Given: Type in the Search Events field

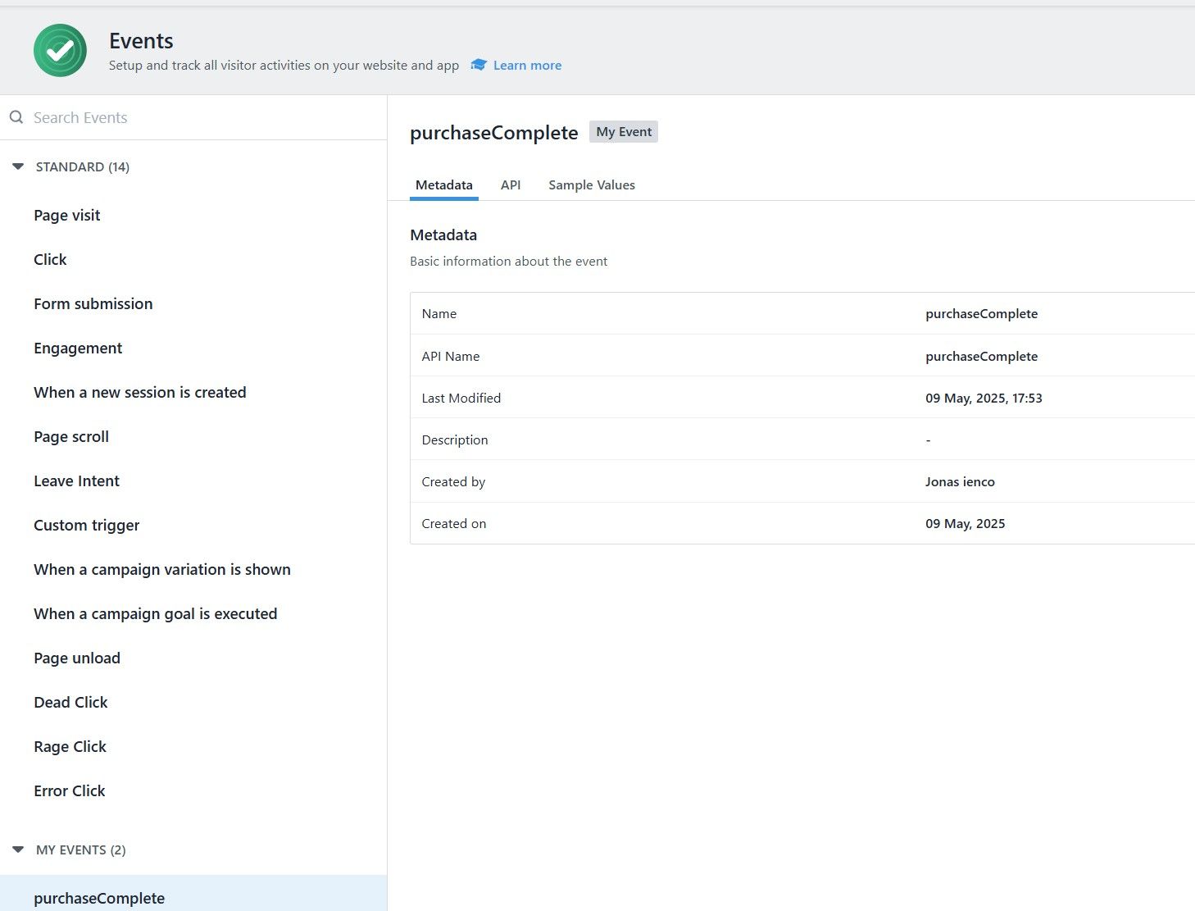Looking at the screenshot, I should [205, 117].
